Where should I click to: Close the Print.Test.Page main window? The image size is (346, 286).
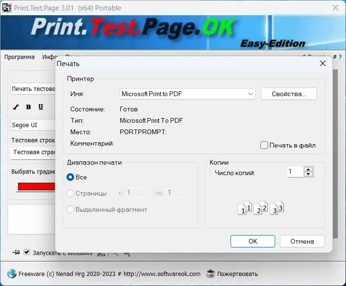pos(336,8)
